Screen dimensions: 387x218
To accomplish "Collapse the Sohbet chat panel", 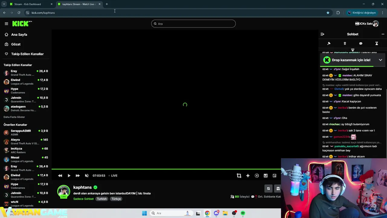I will point(322,34).
